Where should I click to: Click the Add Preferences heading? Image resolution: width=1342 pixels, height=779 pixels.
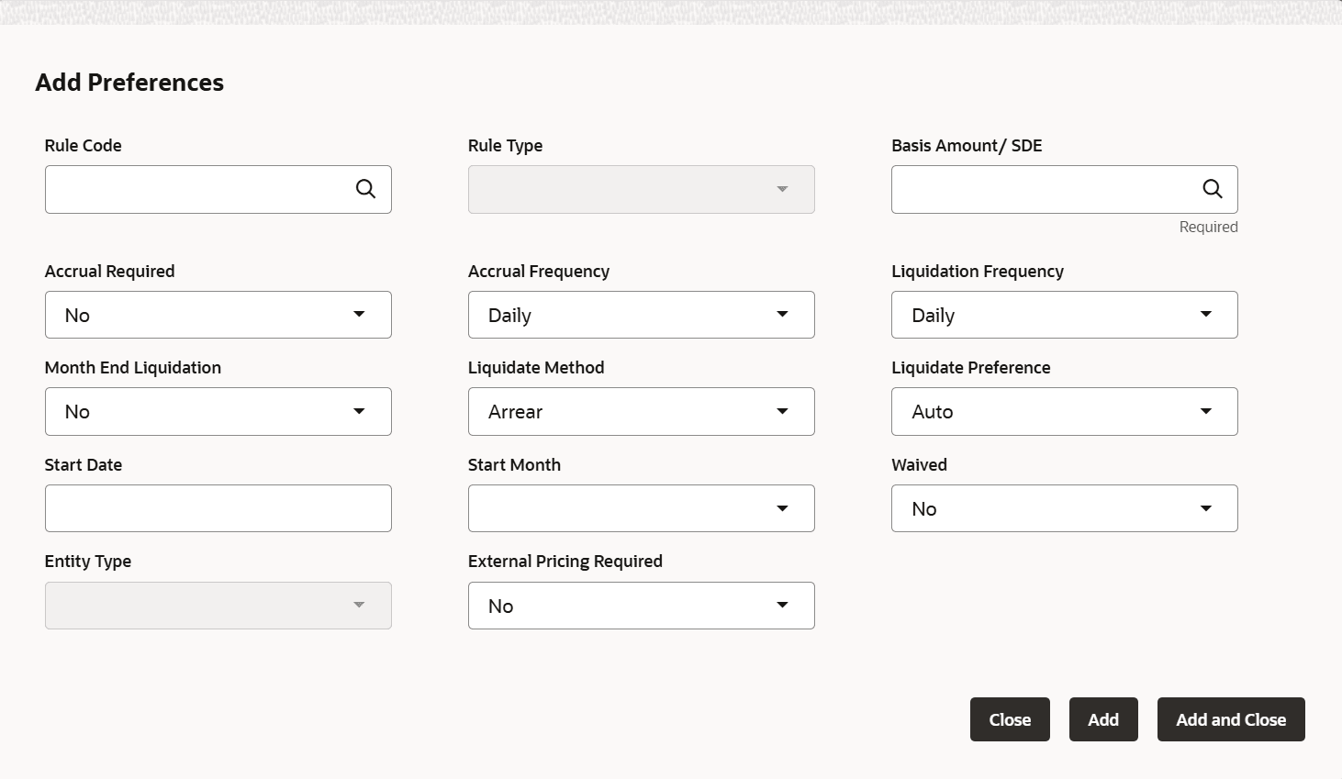(x=129, y=83)
